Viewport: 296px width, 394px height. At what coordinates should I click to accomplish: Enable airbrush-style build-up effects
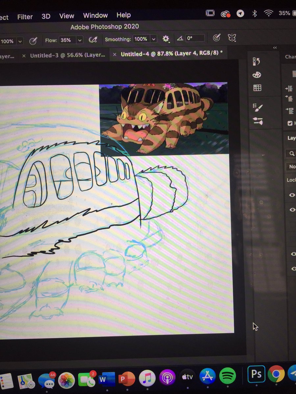(93, 40)
